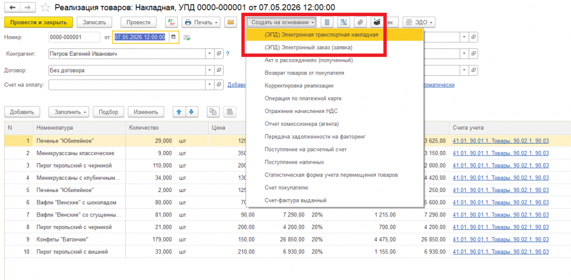This screenshot has width=571, height=280.
Task: Open the reports document icon in the toolbar
Action: 327,22
